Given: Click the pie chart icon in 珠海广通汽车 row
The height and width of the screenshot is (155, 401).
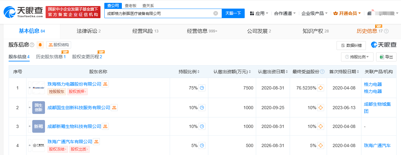Looking at the screenshot, I should click(202, 145).
